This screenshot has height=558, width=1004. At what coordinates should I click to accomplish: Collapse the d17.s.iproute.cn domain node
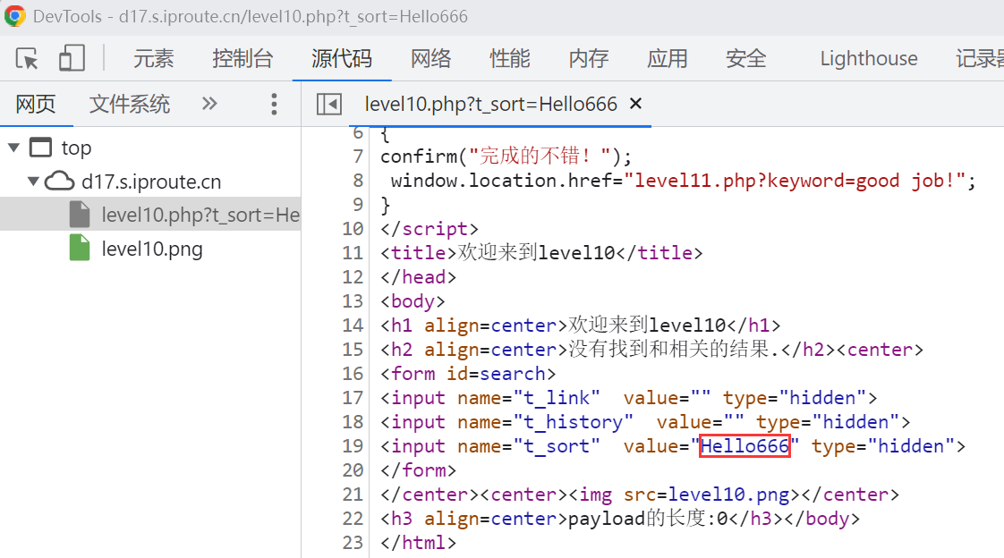point(33,182)
